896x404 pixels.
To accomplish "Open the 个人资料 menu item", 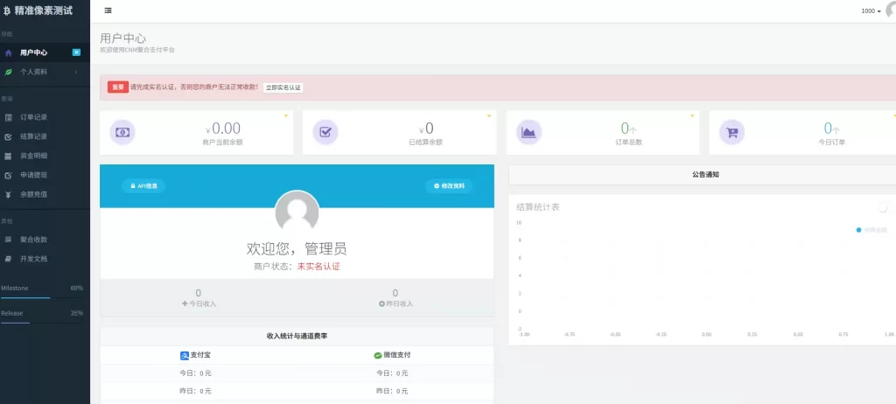I will point(45,72).
